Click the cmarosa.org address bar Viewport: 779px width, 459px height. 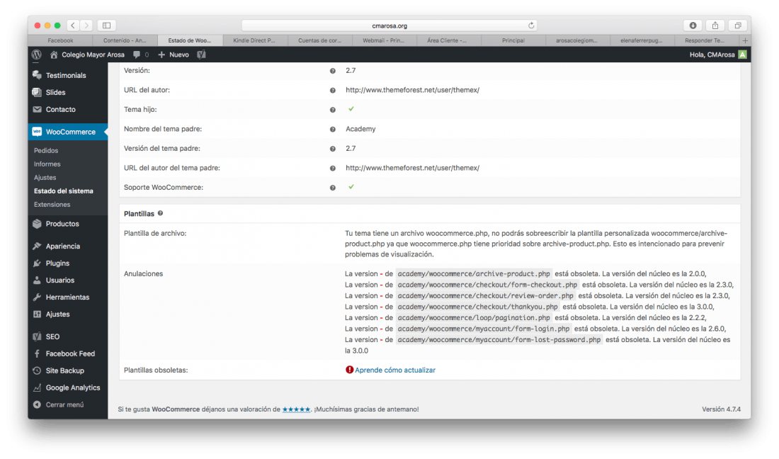pyautogui.click(x=389, y=25)
